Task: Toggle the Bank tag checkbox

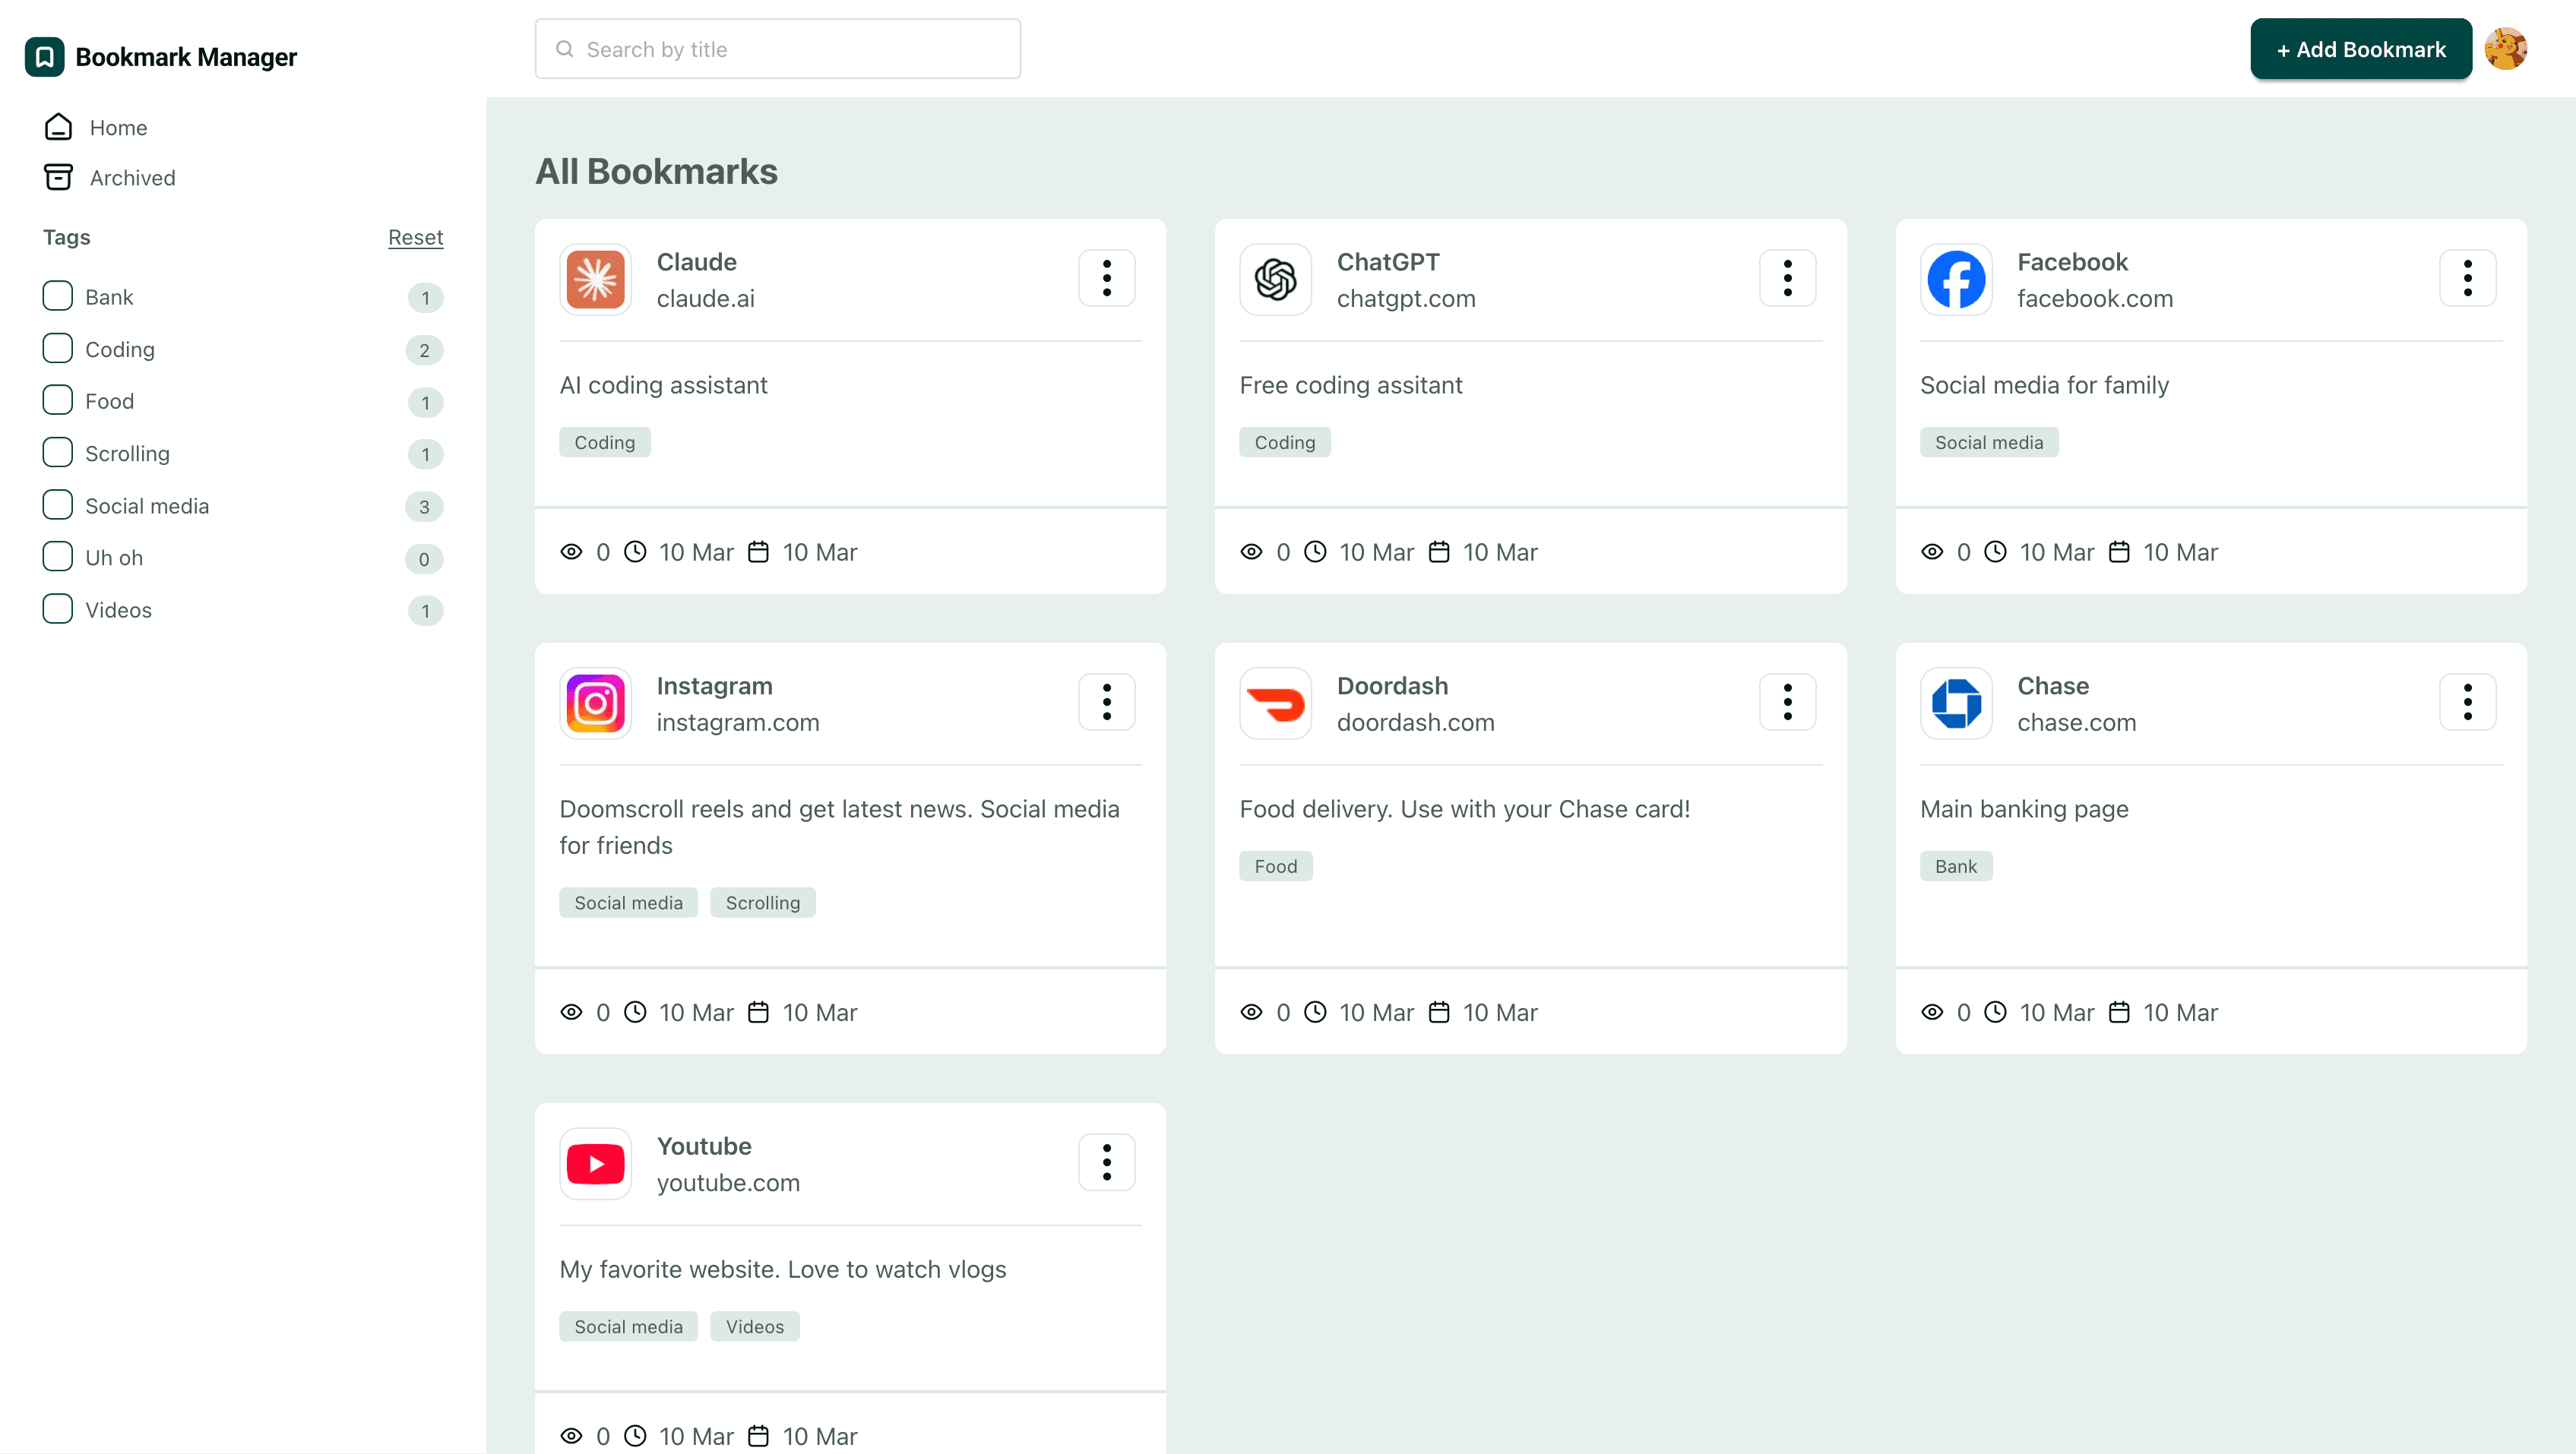Action: coord(57,296)
